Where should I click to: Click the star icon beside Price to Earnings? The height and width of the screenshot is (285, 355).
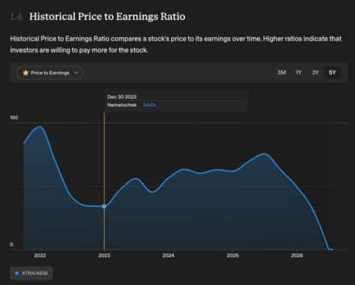click(x=25, y=73)
